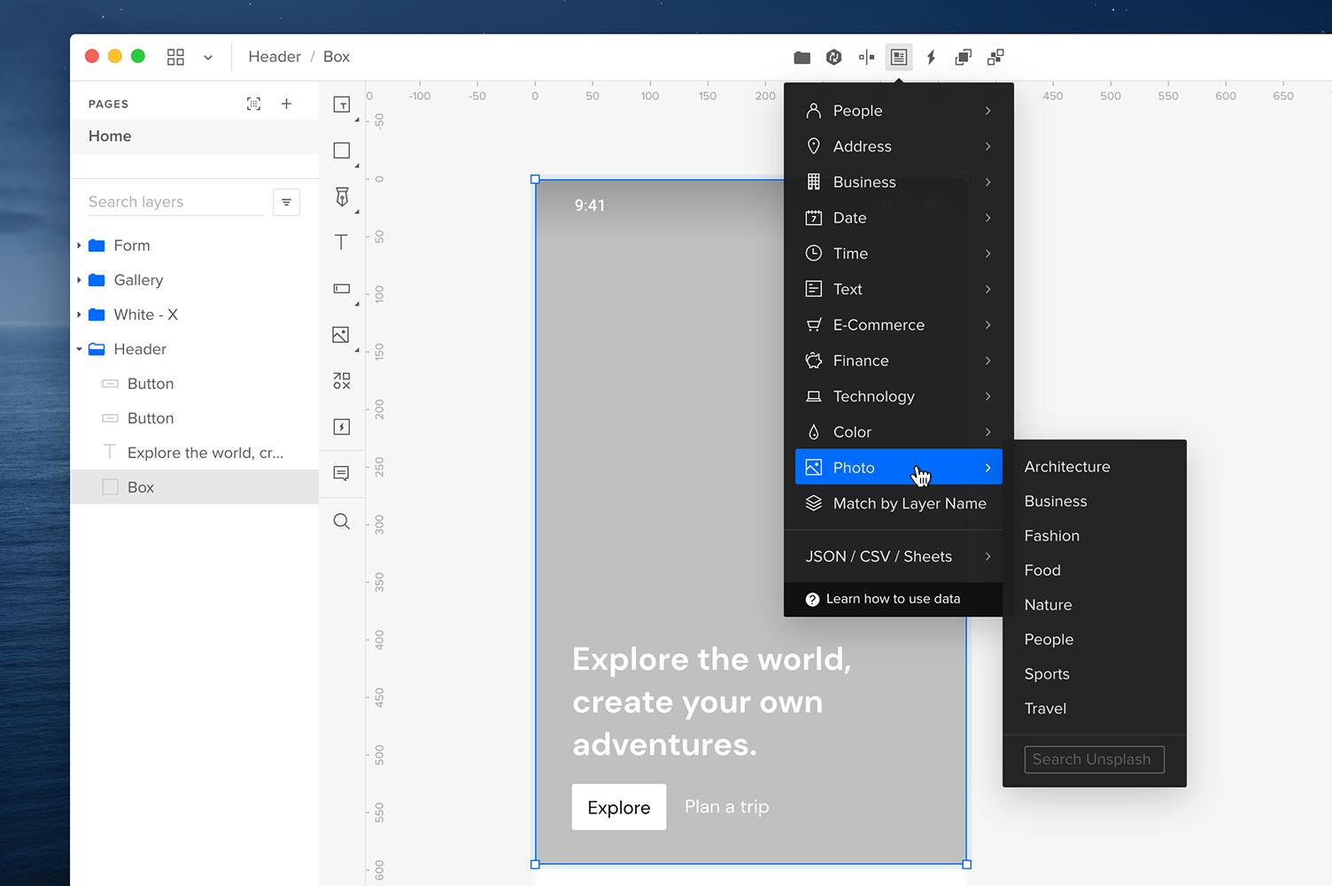Select the Icons/shapes library tool
Viewport: 1332px width, 886px height.
tap(341, 381)
